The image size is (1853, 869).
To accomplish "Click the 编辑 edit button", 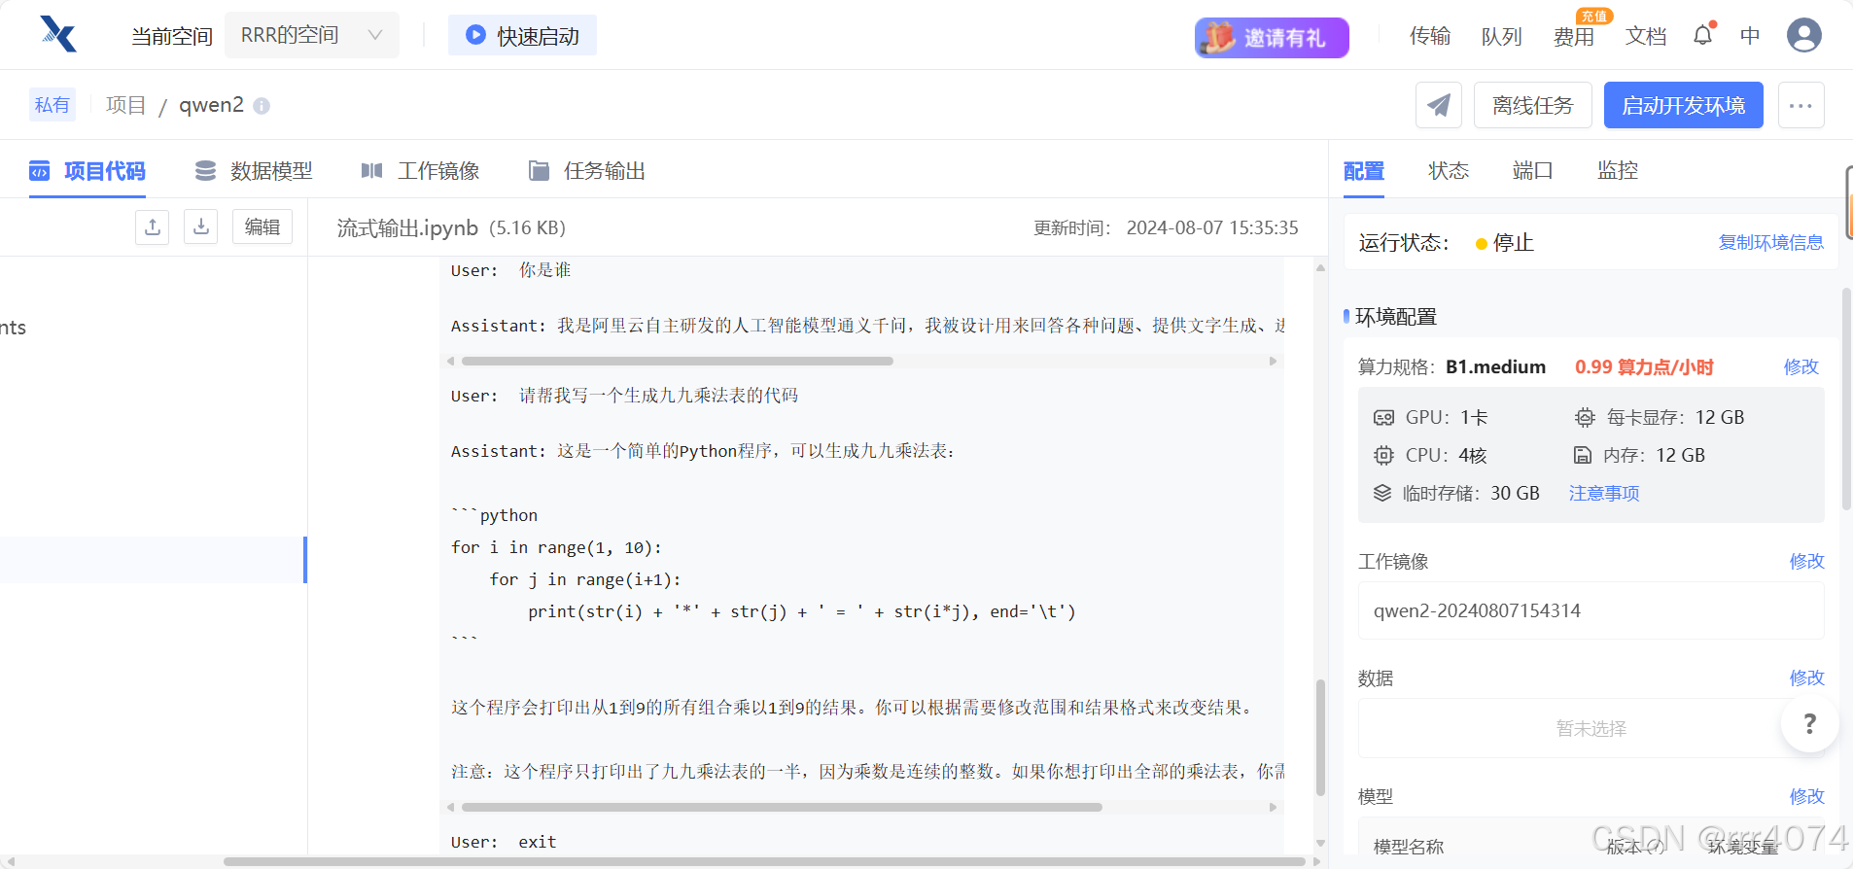I will point(262,226).
